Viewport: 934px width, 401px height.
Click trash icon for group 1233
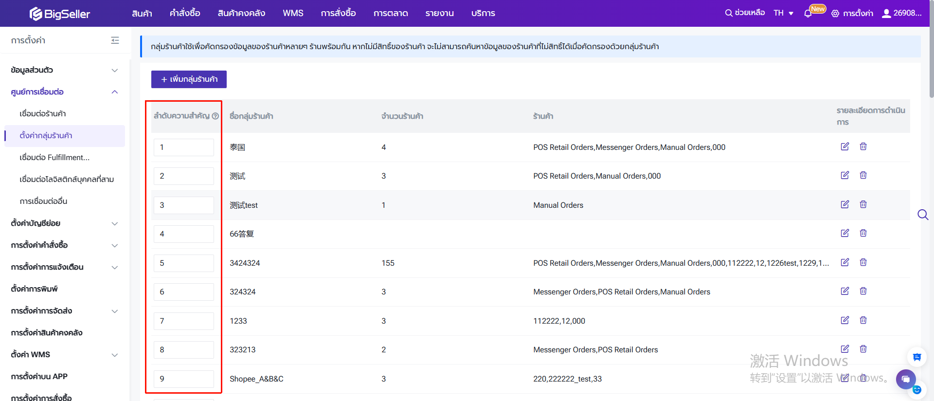[x=863, y=320]
